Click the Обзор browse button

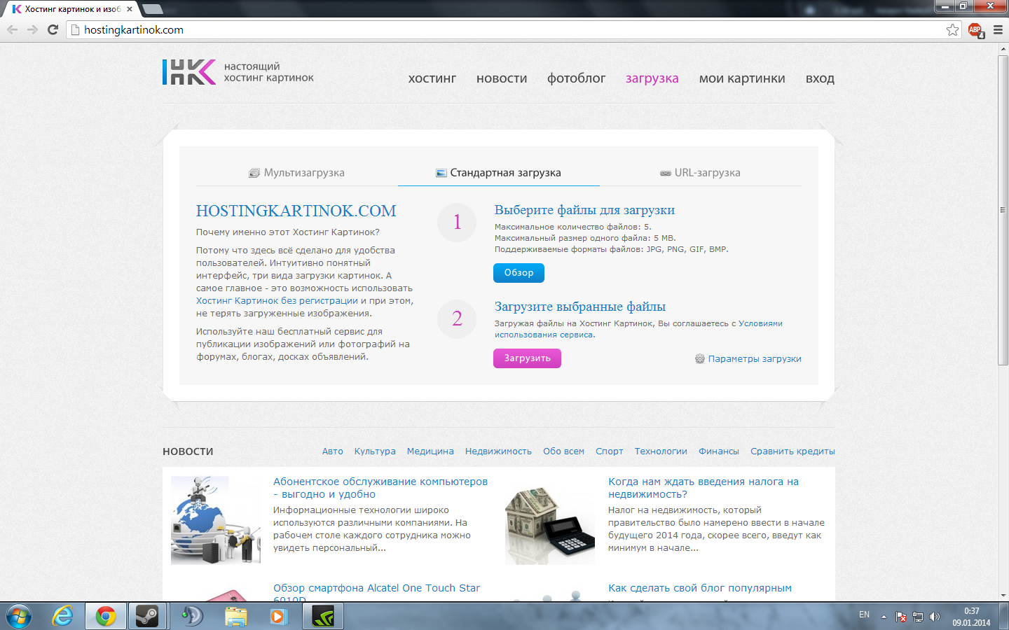[519, 273]
